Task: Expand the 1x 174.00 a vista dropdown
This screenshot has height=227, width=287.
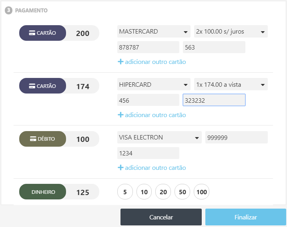Action: (230, 84)
